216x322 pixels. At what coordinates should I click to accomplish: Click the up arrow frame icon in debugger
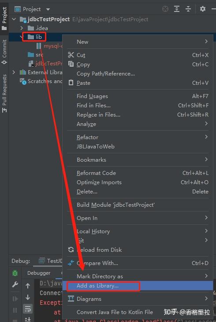pyautogui.click(x=28, y=286)
